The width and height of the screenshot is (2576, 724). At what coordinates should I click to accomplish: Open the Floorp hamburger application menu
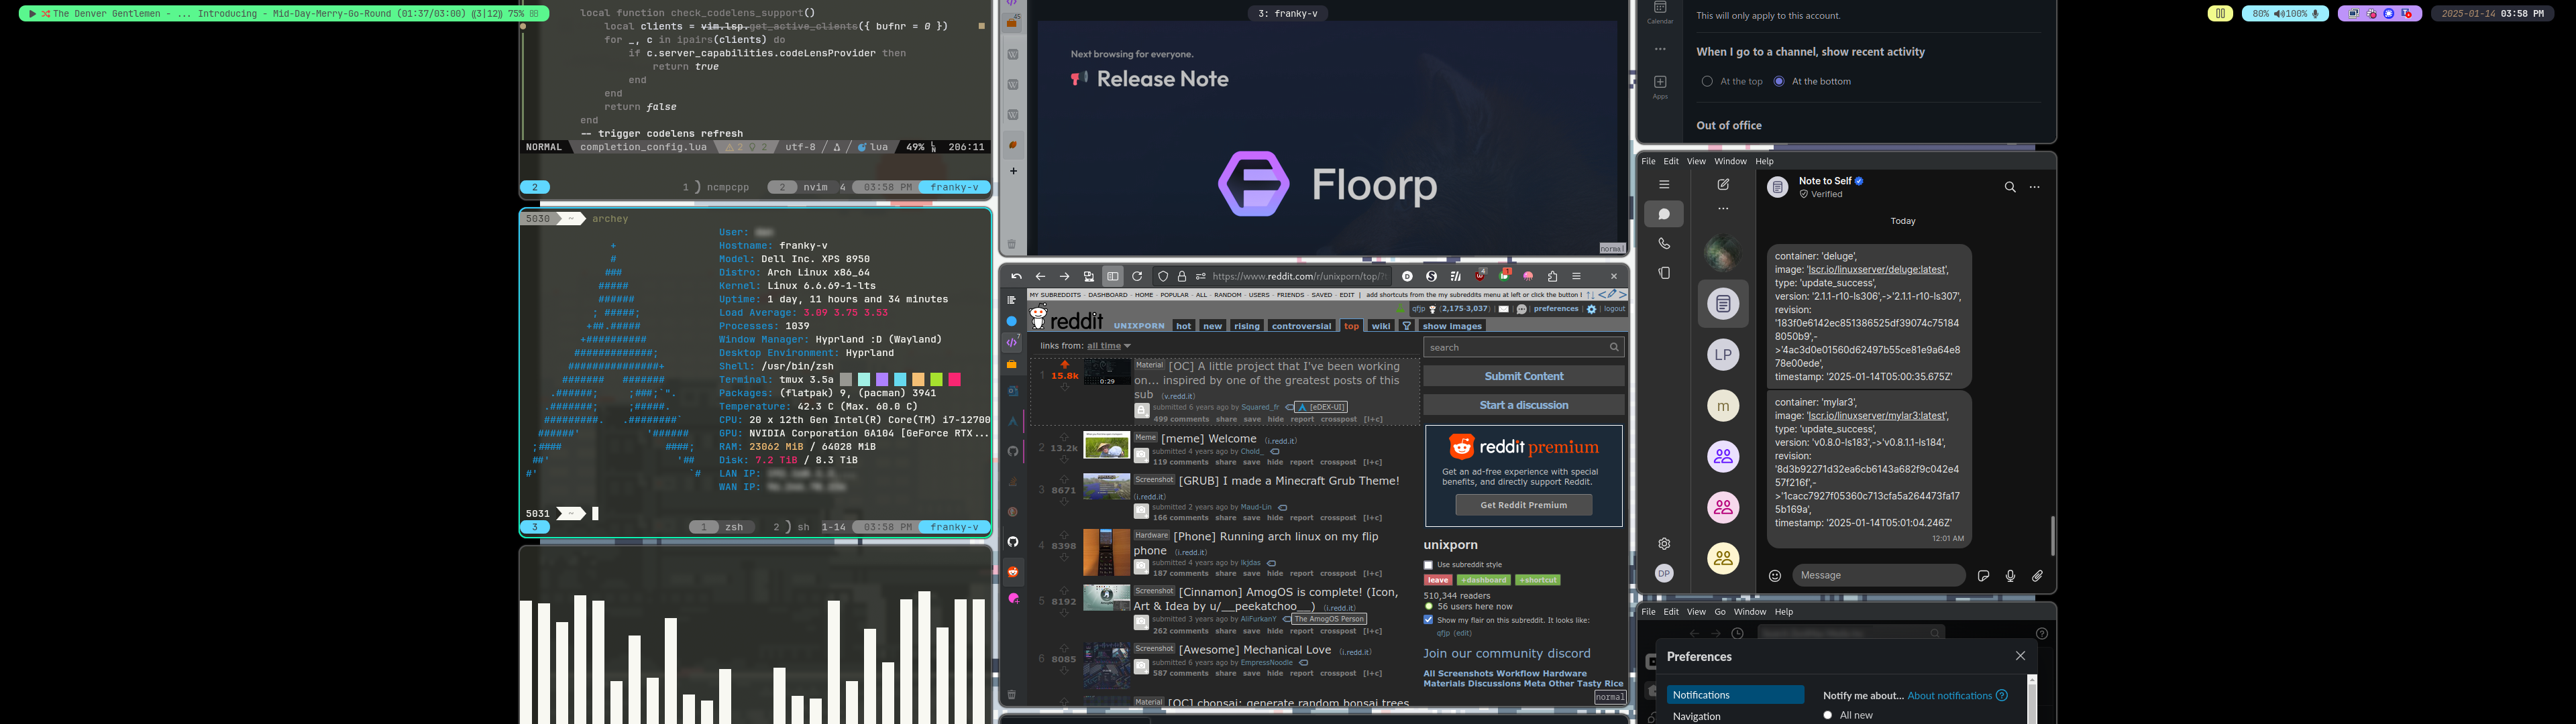click(x=1577, y=277)
